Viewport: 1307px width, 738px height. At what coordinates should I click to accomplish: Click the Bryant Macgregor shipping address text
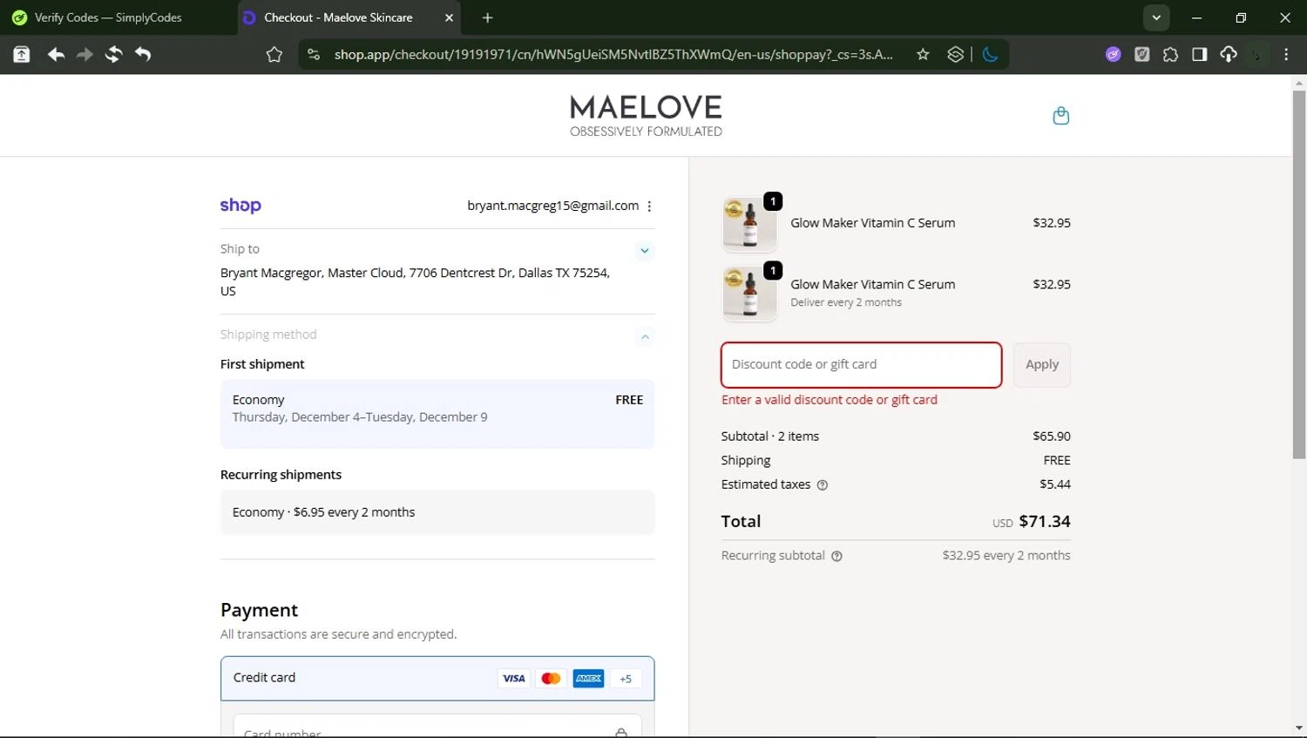click(415, 282)
